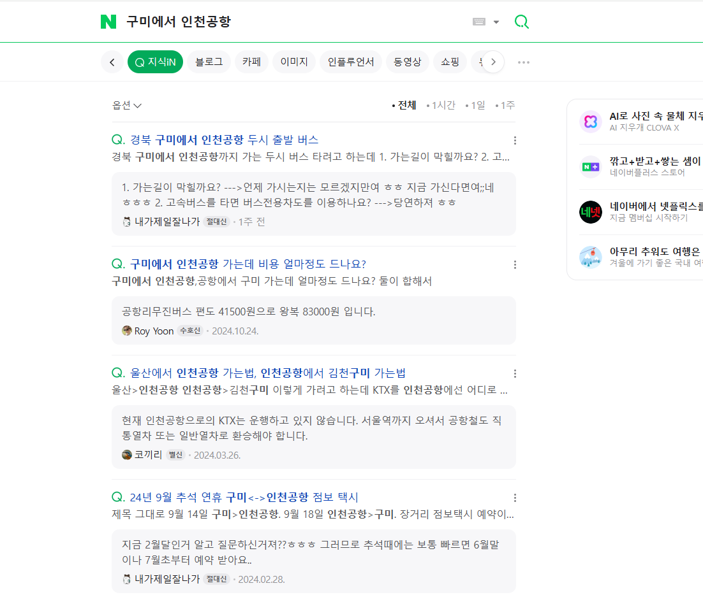Open AI로 사진 속 물체 지우기 promo
Viewport: 703px width, 595px height.
[656, 116]
